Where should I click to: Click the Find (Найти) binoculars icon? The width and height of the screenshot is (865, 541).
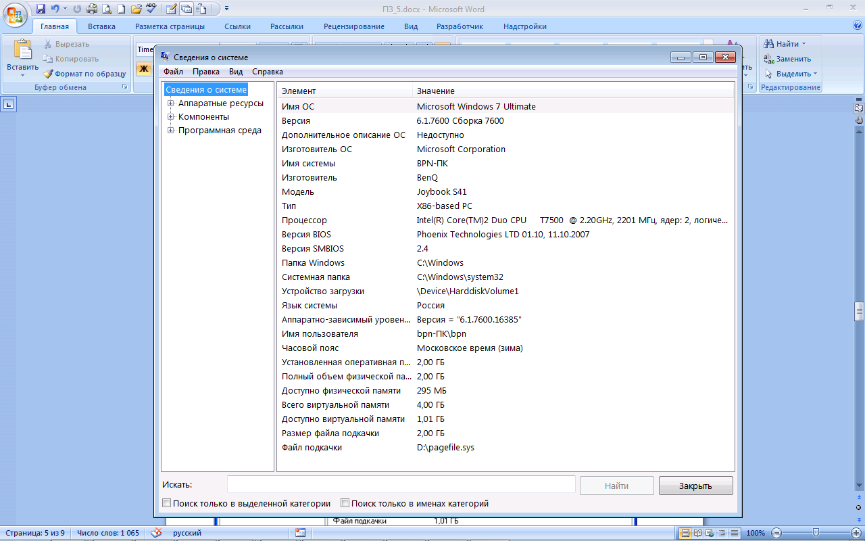[769, 44]
